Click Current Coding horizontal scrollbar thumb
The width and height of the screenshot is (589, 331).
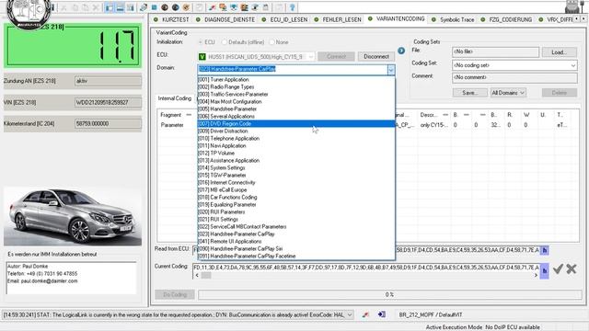click(206, 275)
